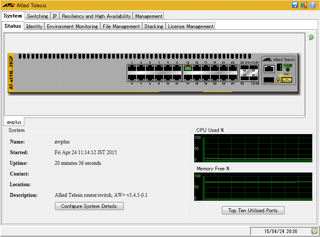
Task: Open help with the question mark icon
Action: (312, 5)
